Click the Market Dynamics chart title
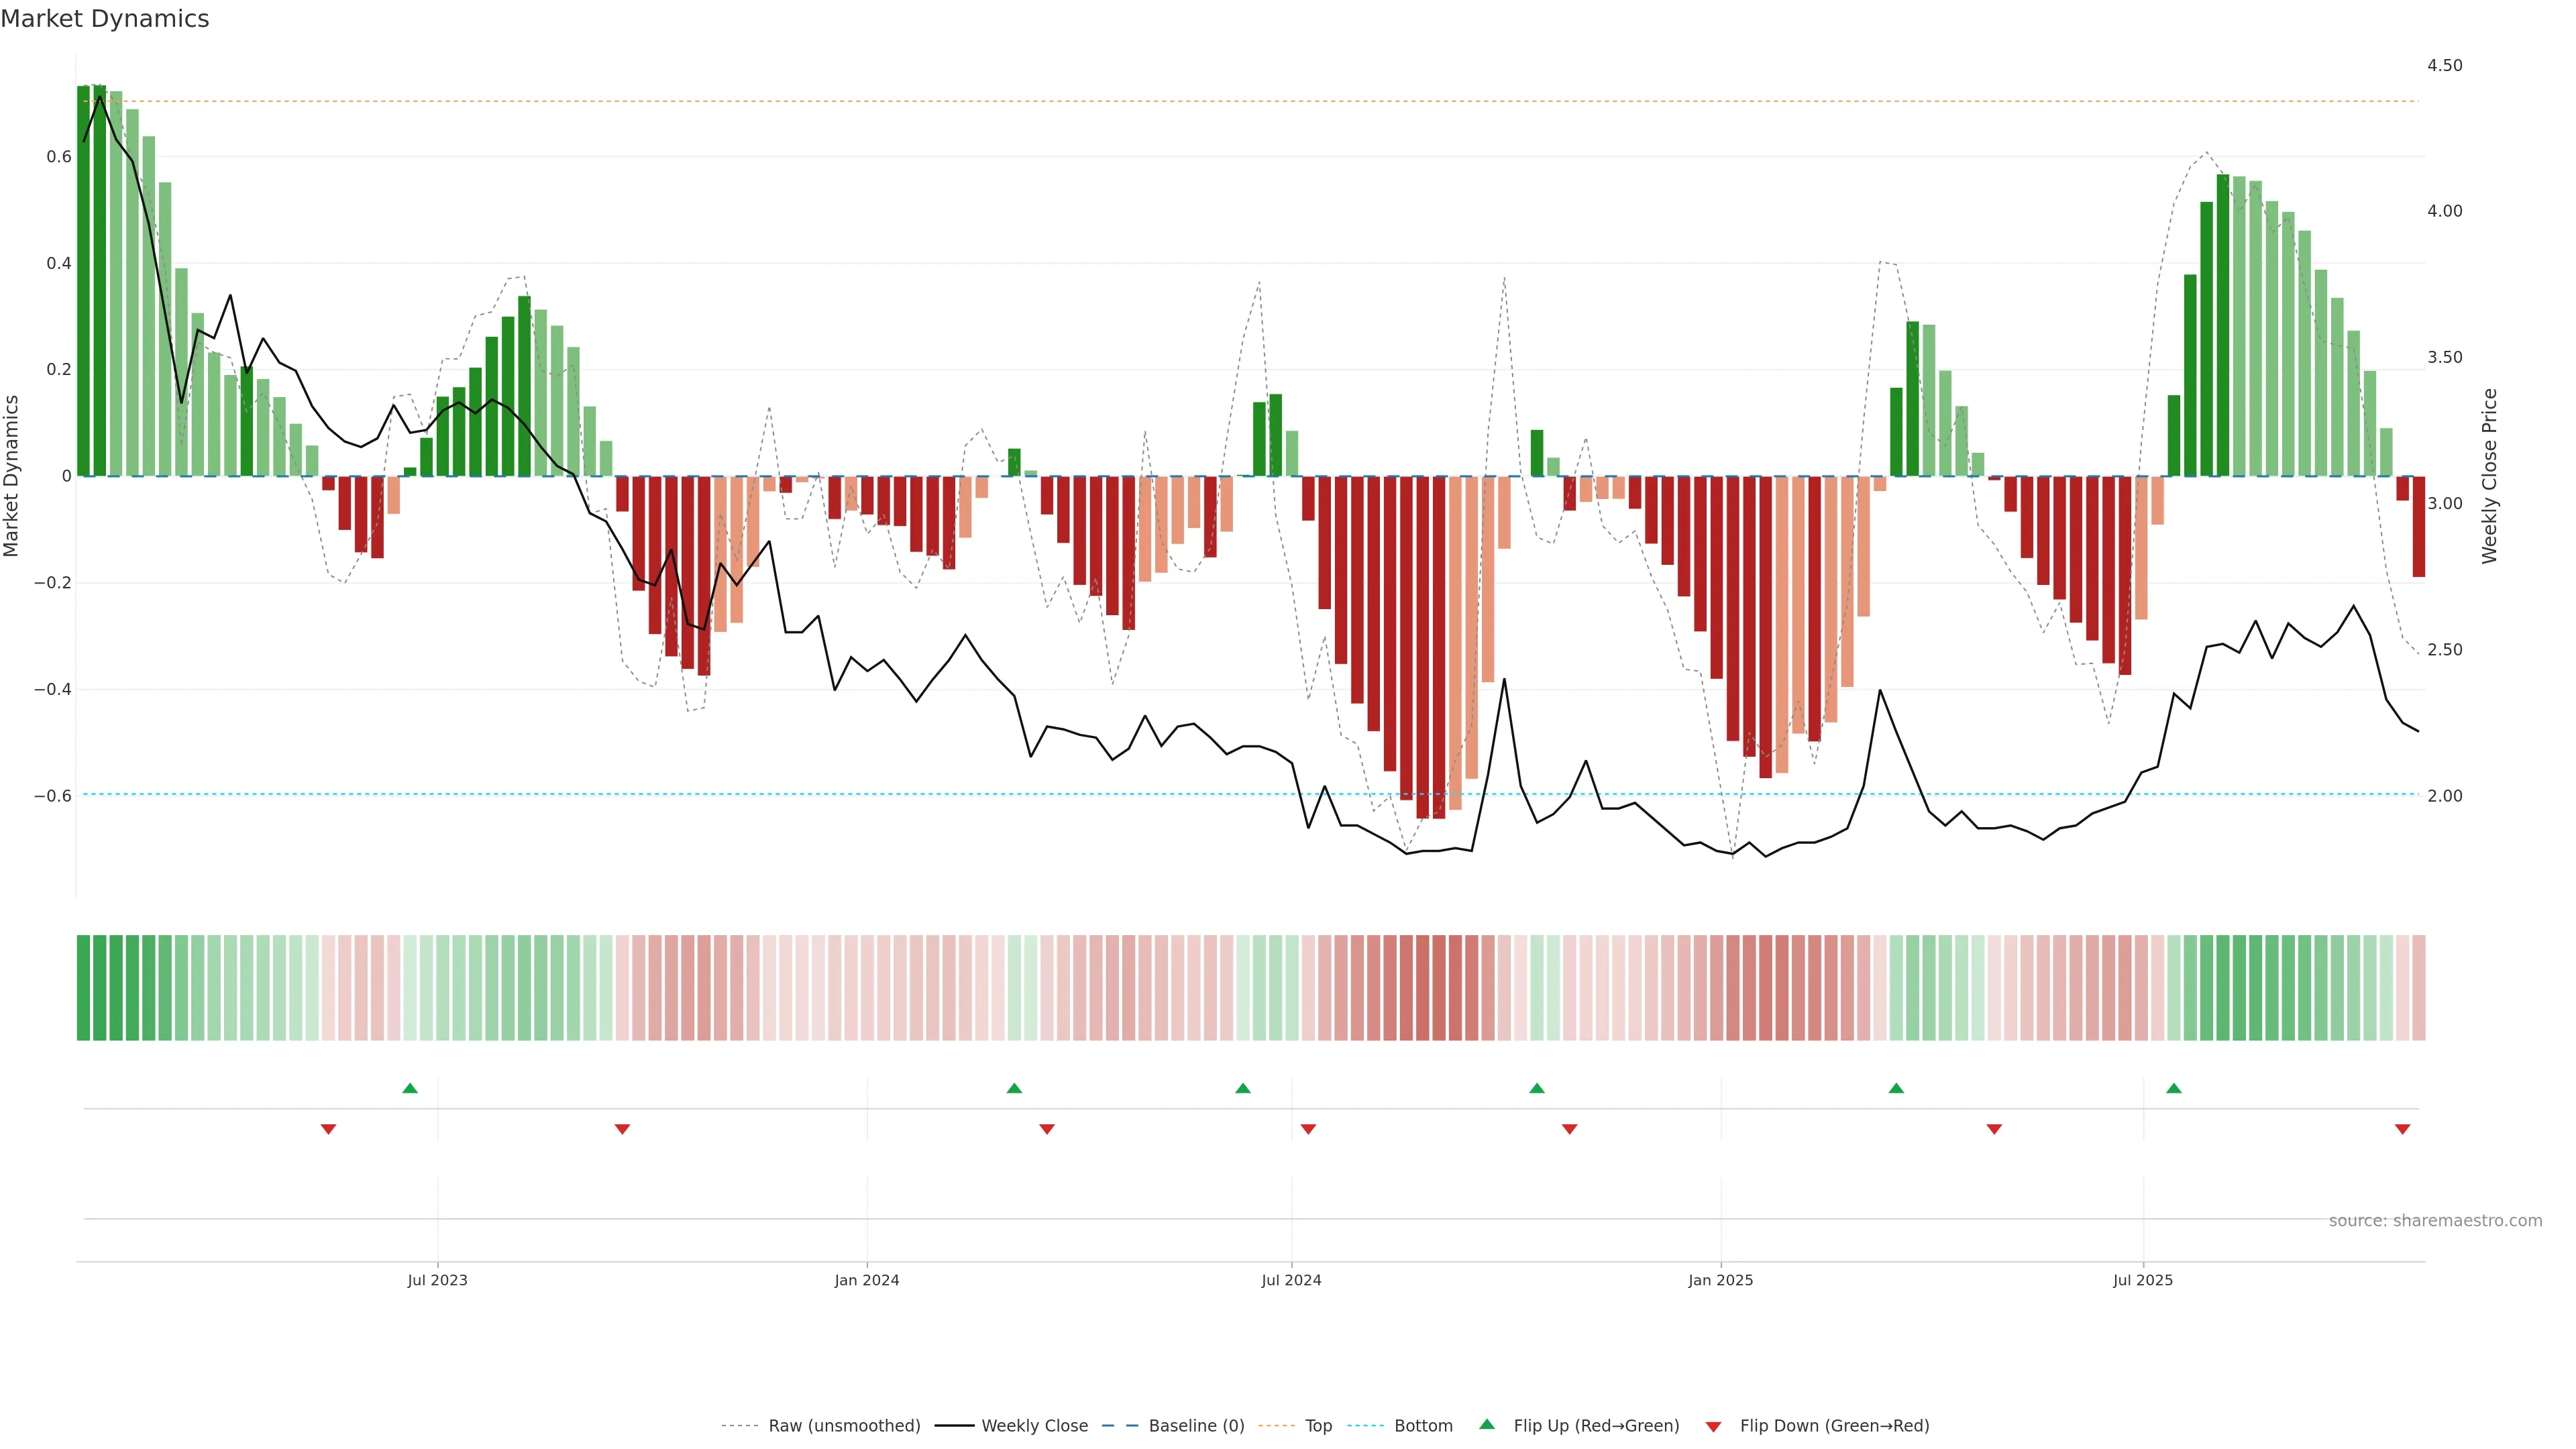 [x=105, y=19]
